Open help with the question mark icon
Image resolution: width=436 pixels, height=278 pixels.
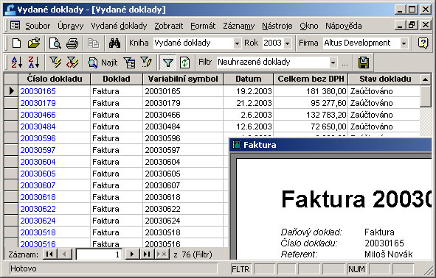point(423,43)
